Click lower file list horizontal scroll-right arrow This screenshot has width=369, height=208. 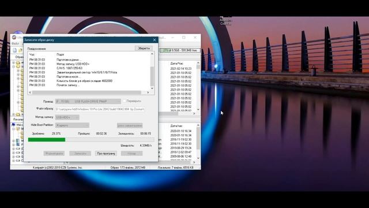[194, 162]
